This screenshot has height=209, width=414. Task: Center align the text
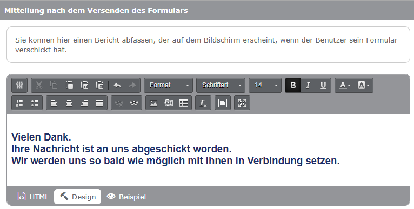69,103
